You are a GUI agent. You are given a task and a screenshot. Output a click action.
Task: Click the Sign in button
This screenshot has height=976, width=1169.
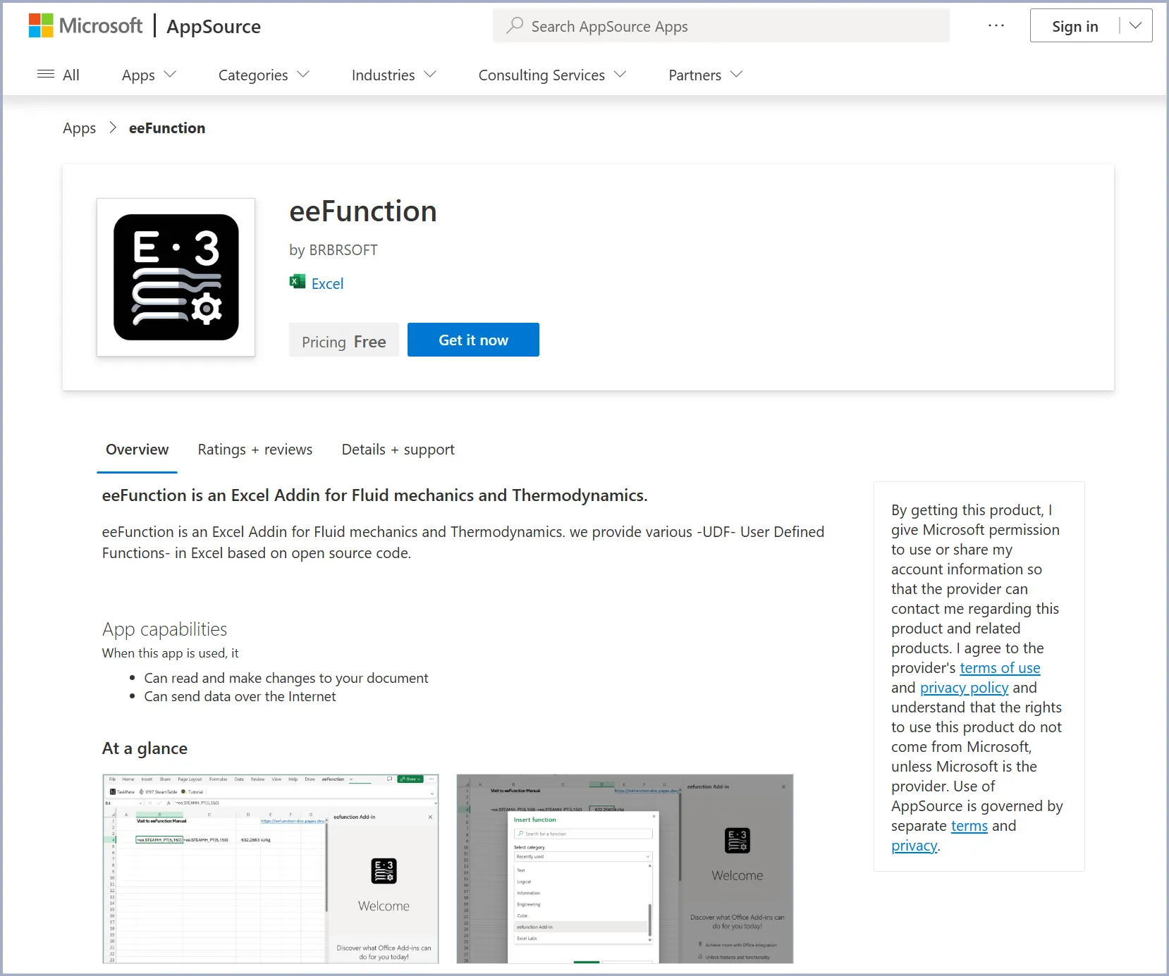click(x=1075, y=26)
